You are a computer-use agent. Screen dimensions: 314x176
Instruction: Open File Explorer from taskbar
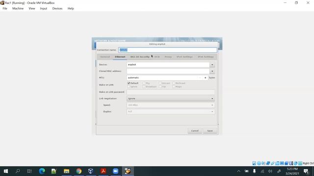[67, 171]
